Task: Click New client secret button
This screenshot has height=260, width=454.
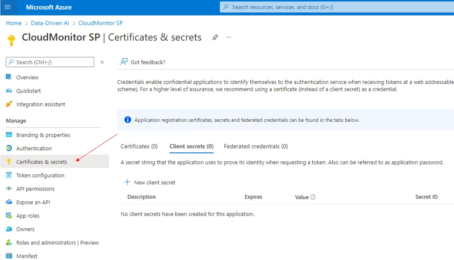Action: (x=150, y=182)
